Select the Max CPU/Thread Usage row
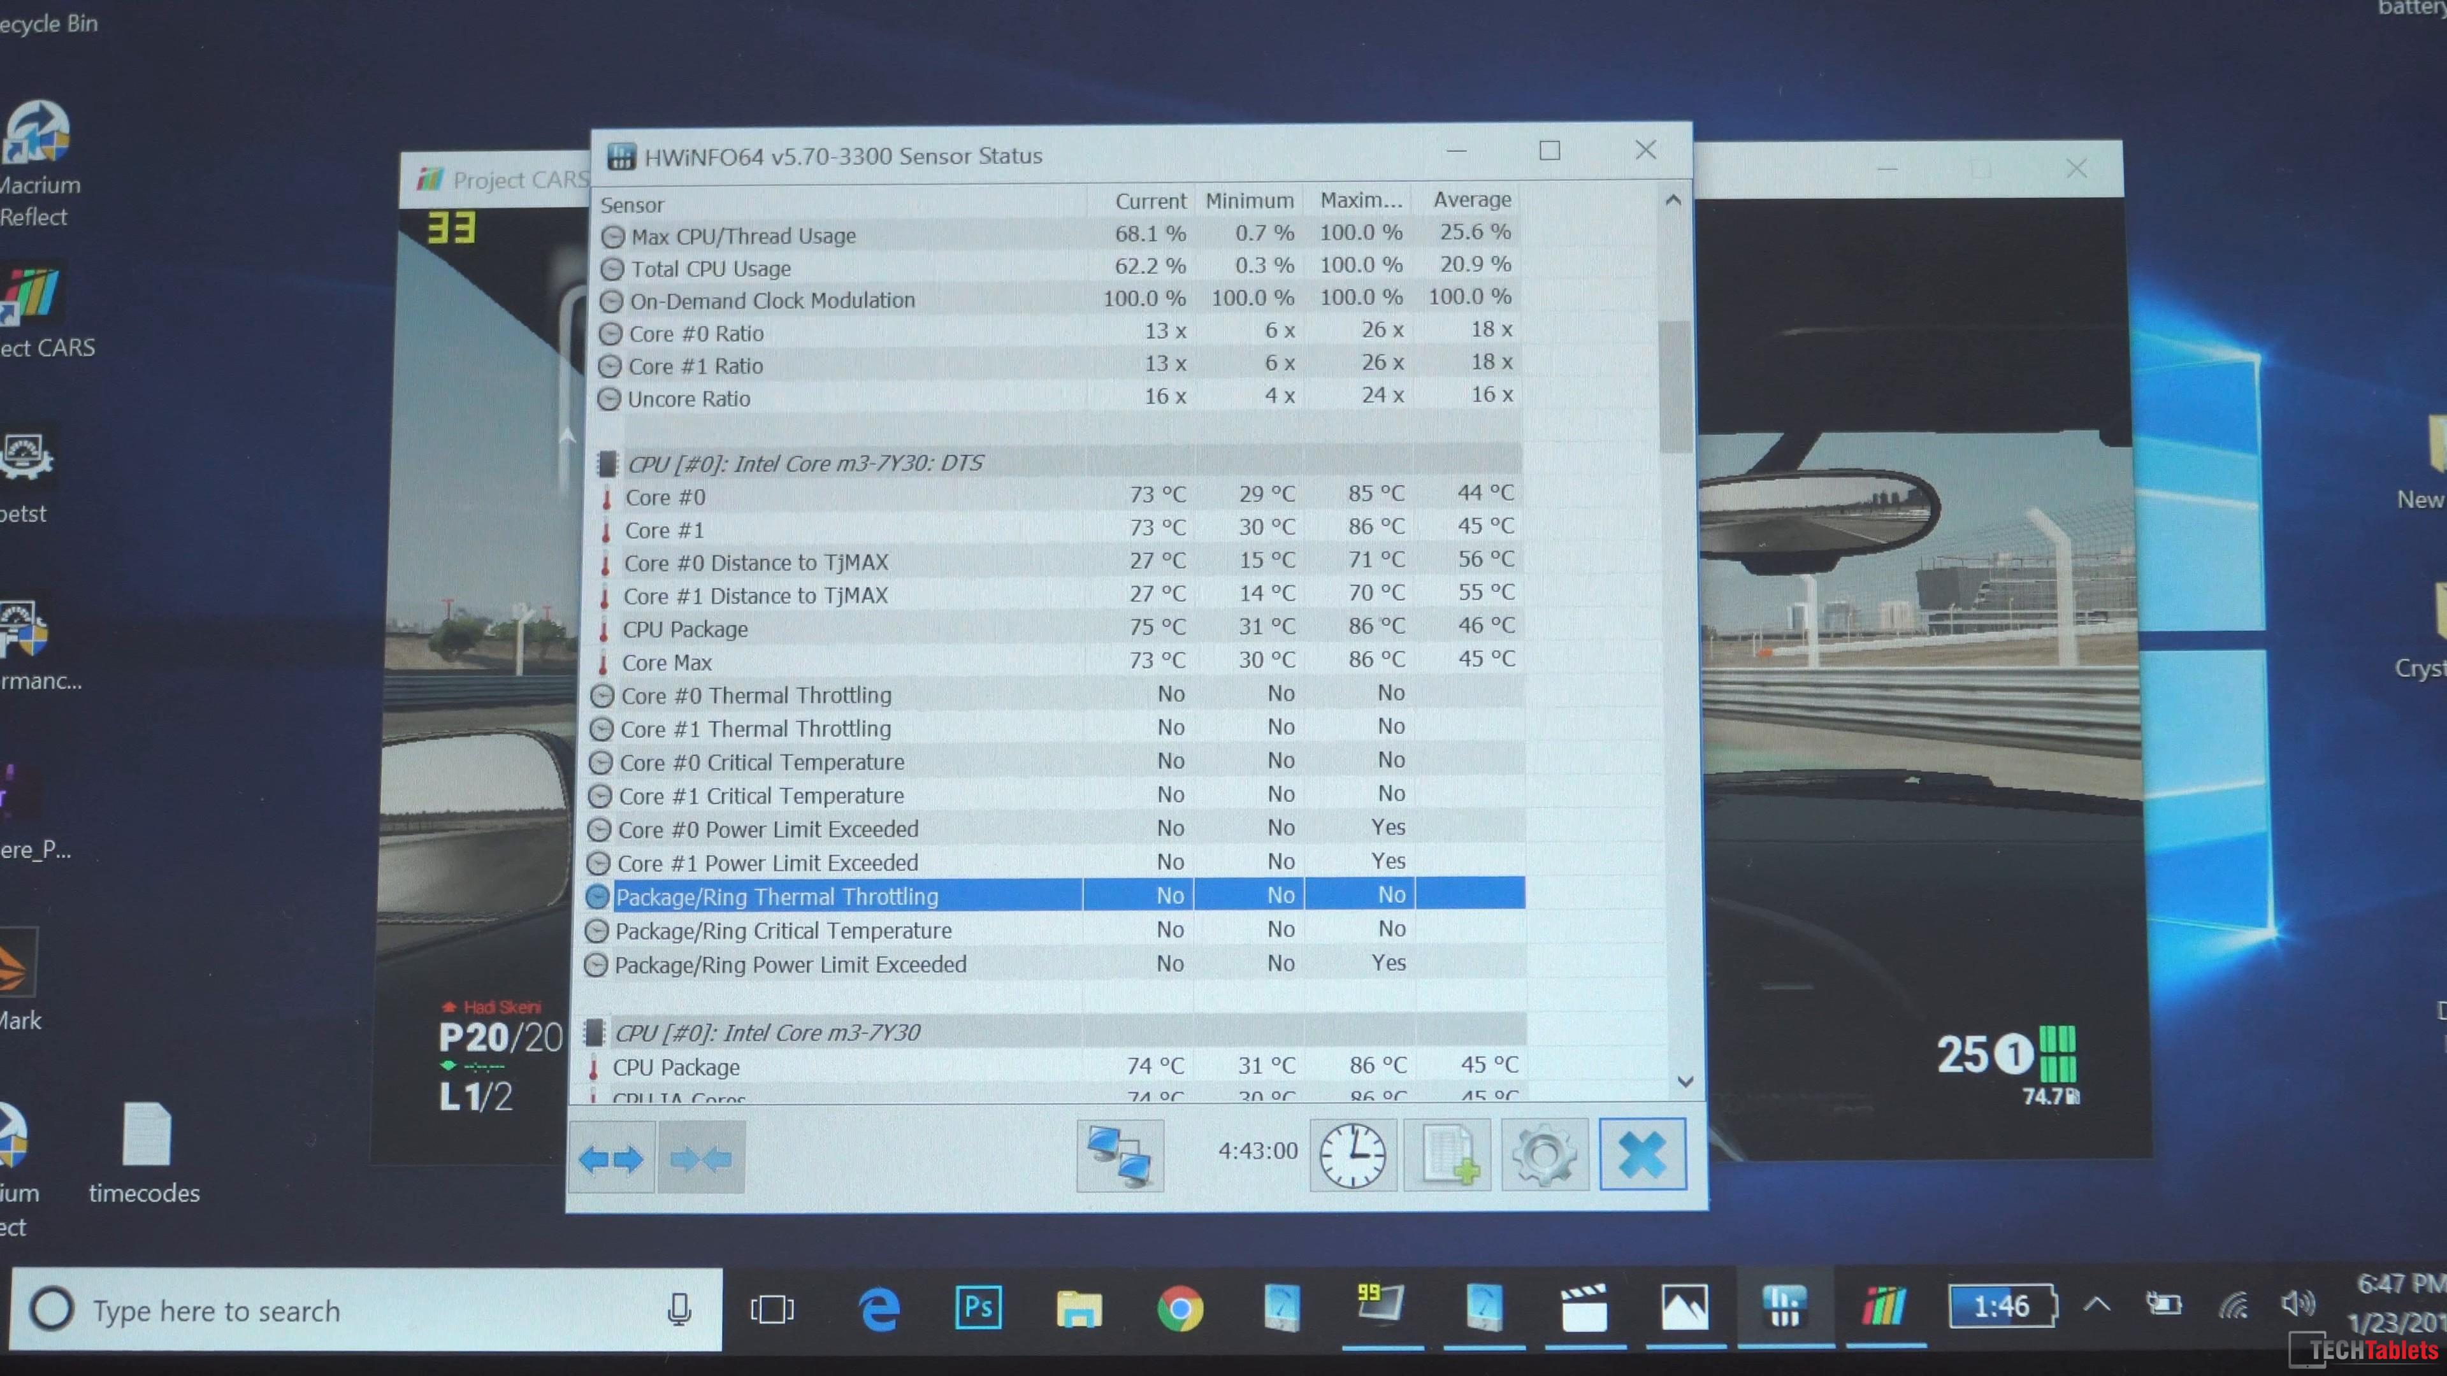 click(x=1058, y=234)
